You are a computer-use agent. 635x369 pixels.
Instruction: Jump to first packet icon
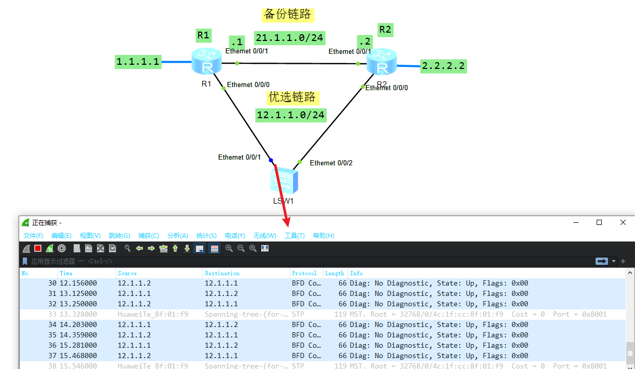[x=175, y=248]
